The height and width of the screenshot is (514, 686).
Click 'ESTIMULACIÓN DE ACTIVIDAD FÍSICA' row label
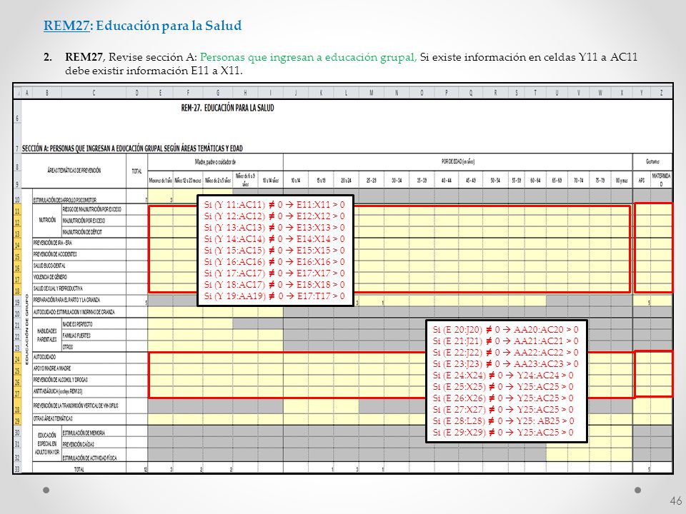pos(90,458)
